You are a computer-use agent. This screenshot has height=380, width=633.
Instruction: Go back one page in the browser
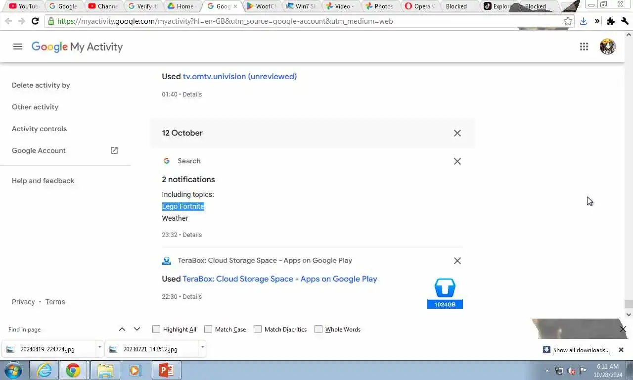(x=8, y=21)
